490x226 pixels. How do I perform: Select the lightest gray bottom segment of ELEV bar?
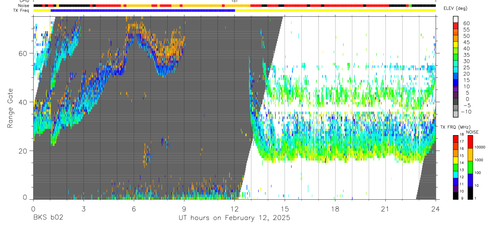[x=456, y=115]
